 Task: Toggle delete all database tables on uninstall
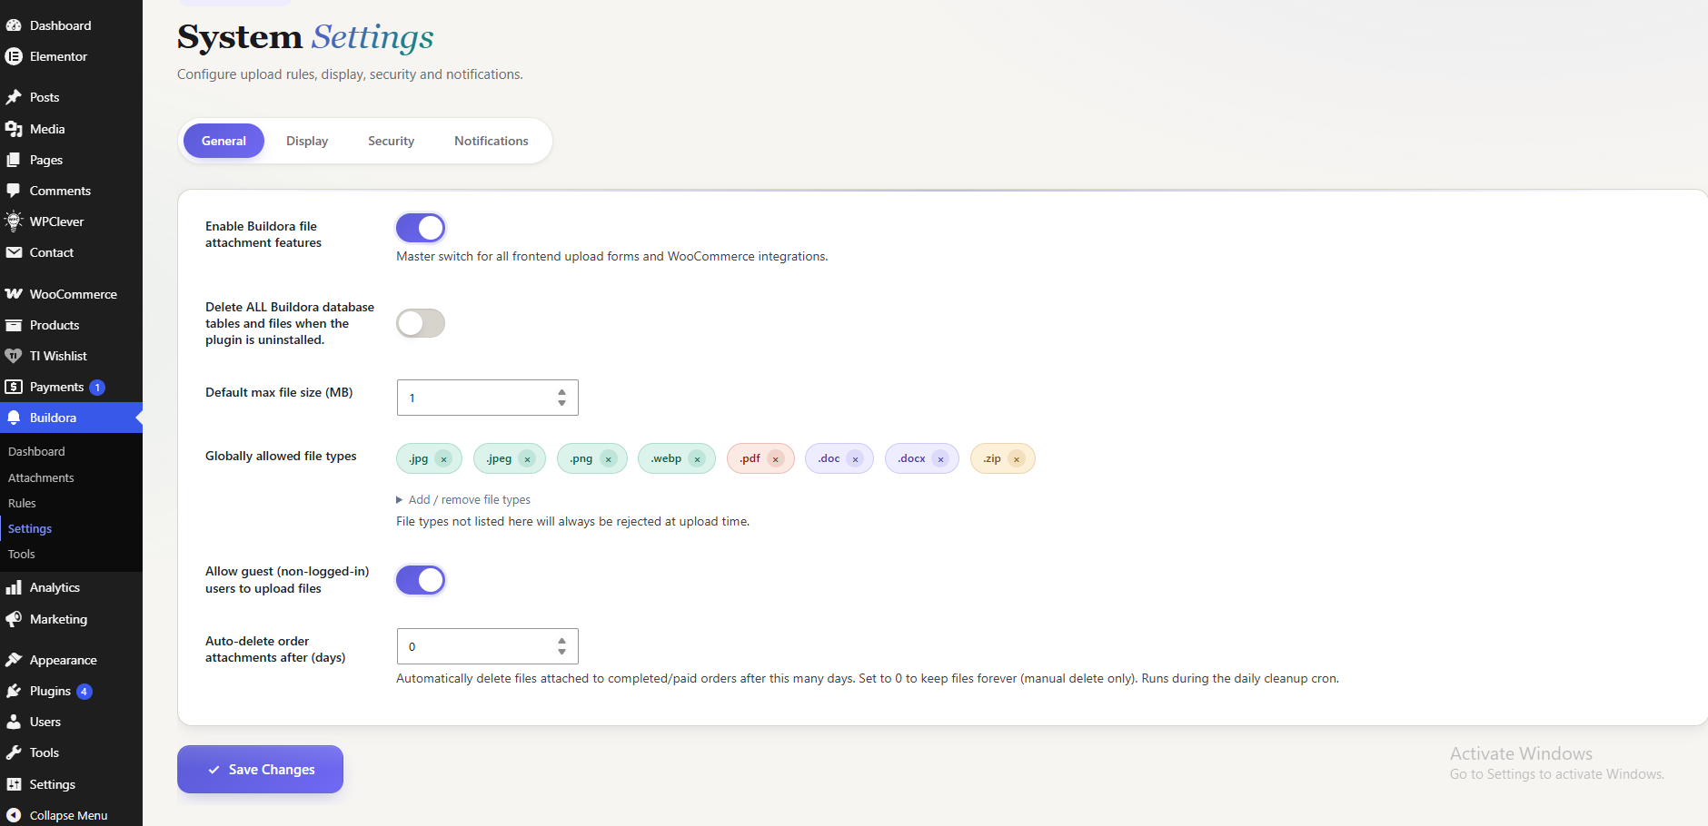click(x=421, y=323)
